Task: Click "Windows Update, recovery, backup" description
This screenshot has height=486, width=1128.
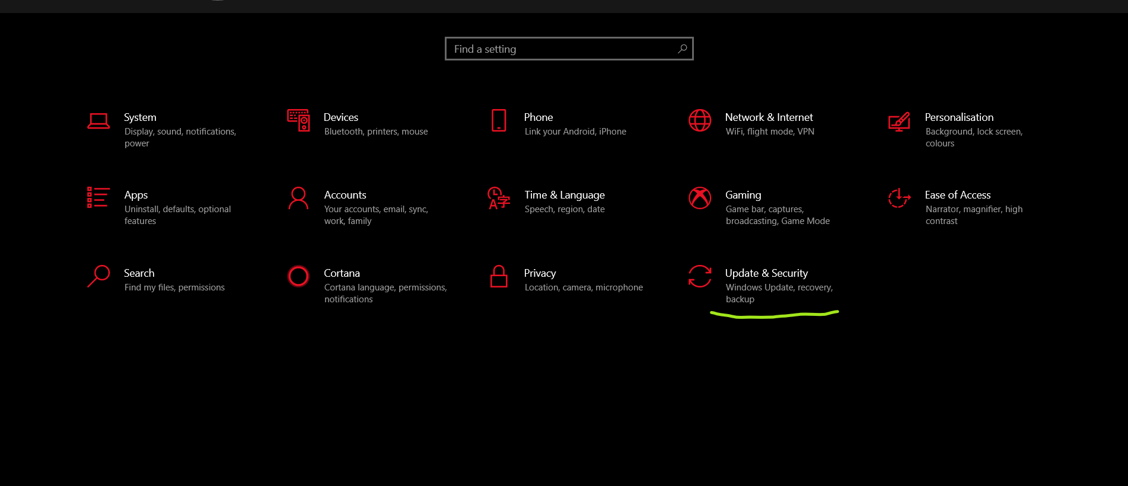Action: point(779,293)
